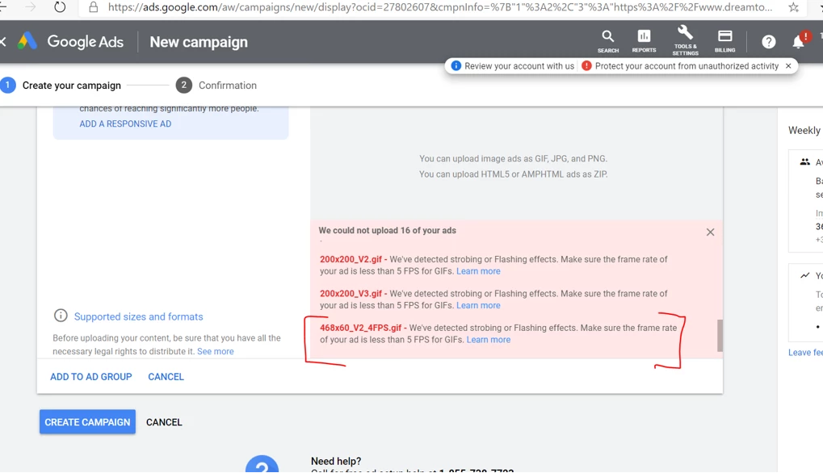Click the audience people icon in Weekly panel
This screenshot has height=473, width=823.
click(804, 162)
